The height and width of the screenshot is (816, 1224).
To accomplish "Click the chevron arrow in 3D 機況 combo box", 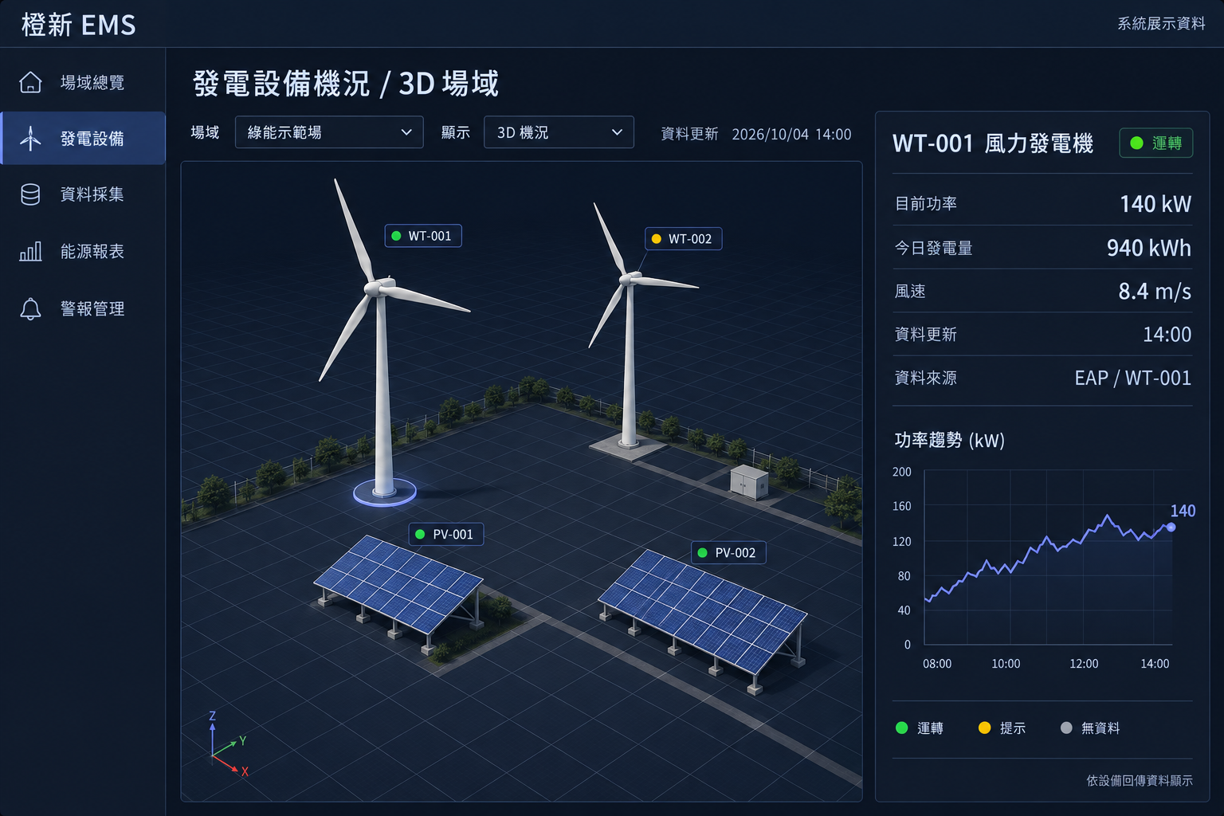I will [x=617, y=132].
